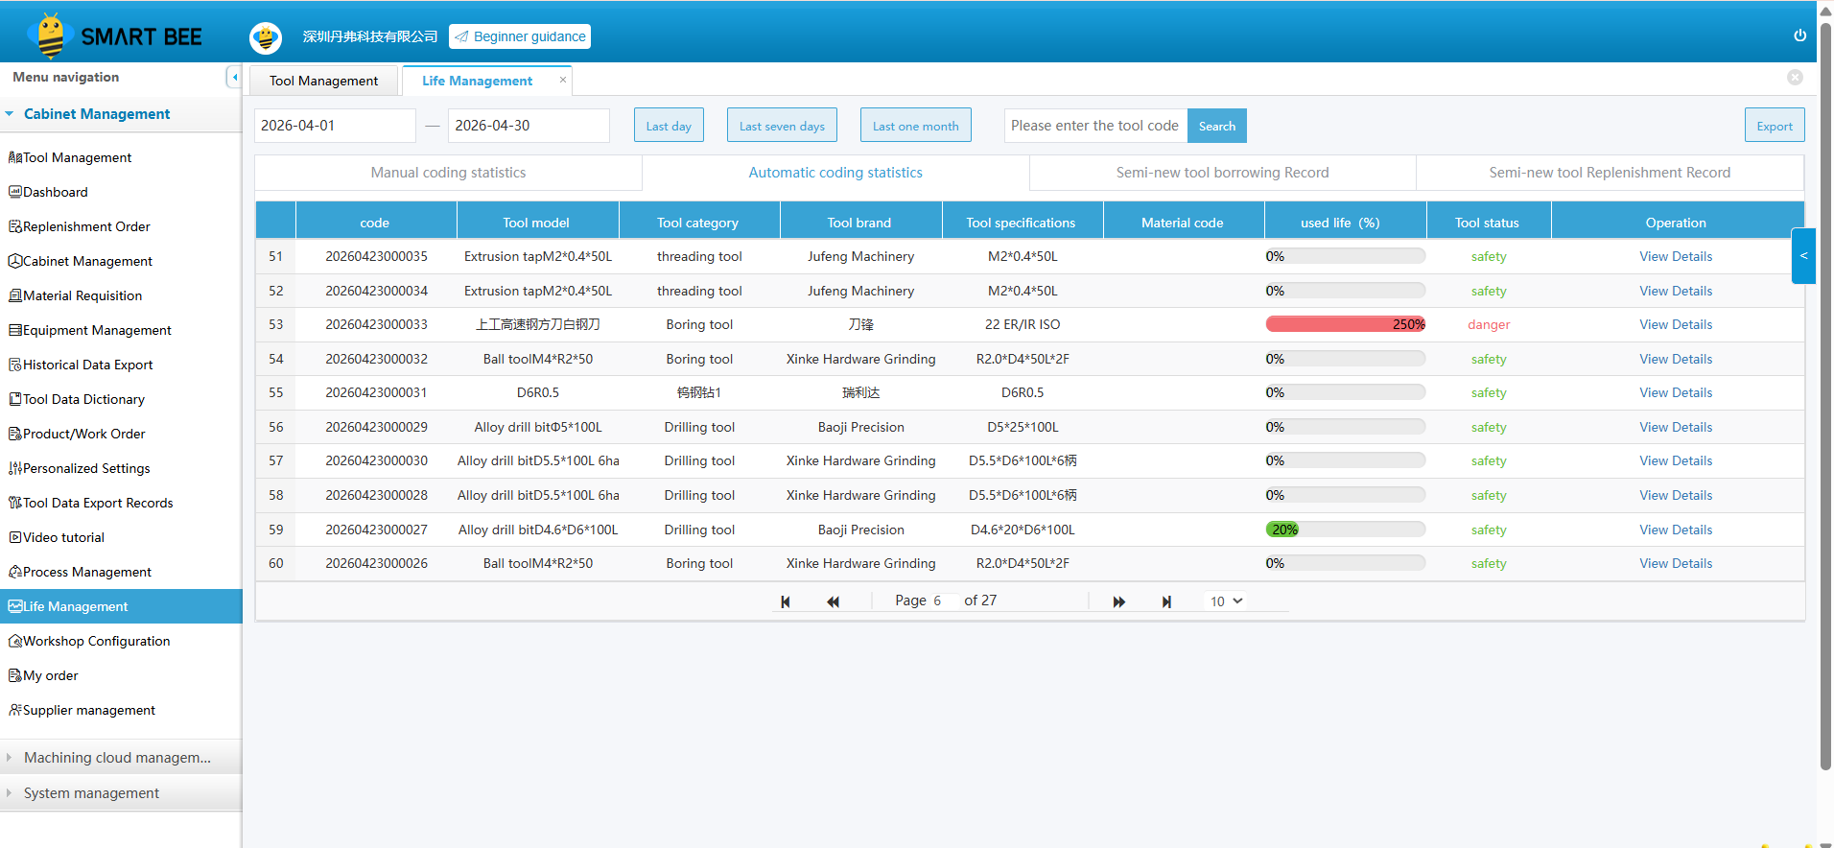The image size is (1834, 848).
Task: Click the Last seven days button
Action: tap(782, 126)
